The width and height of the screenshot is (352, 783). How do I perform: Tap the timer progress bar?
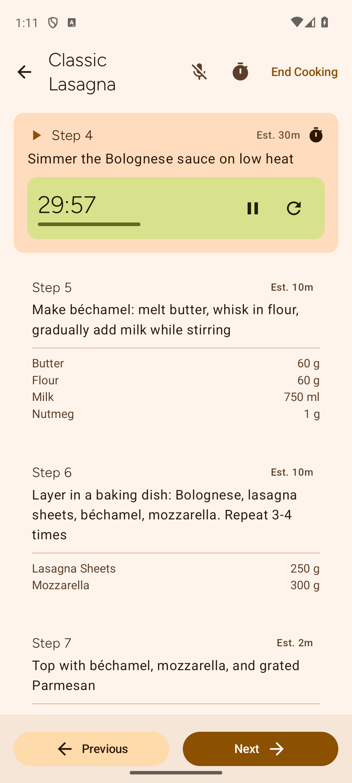(89, 224)
